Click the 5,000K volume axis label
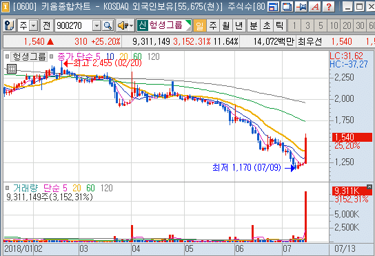This screenshot has width=375, height=256. point(346,214)
